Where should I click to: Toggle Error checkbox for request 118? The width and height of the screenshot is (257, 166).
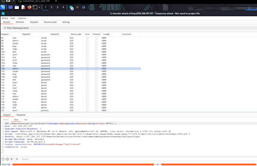pos(87,102)
